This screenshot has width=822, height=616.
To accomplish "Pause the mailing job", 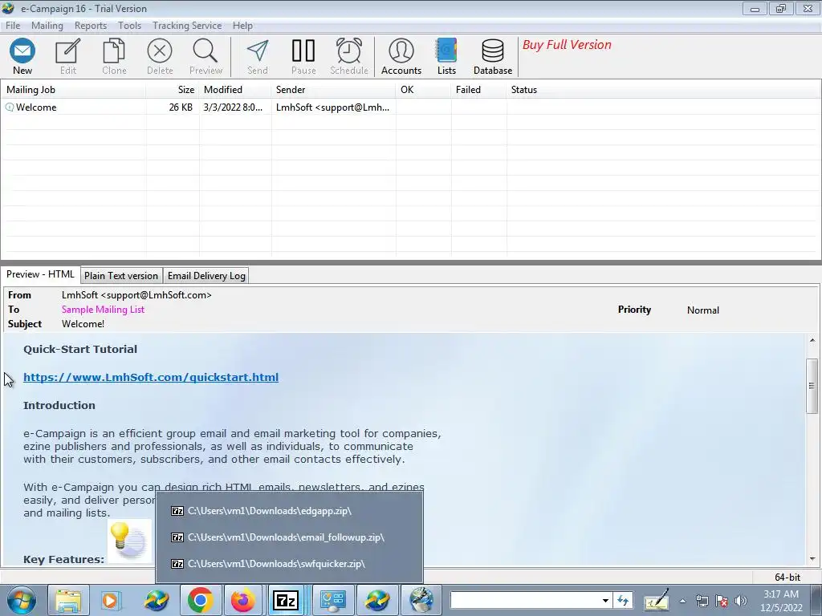I will (303, 57).
